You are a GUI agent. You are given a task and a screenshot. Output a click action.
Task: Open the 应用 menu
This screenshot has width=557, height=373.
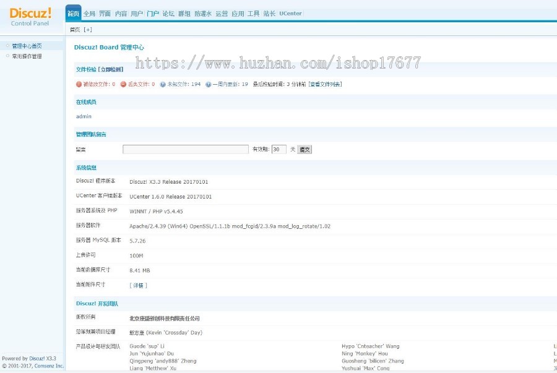click(x=238, y=14)
